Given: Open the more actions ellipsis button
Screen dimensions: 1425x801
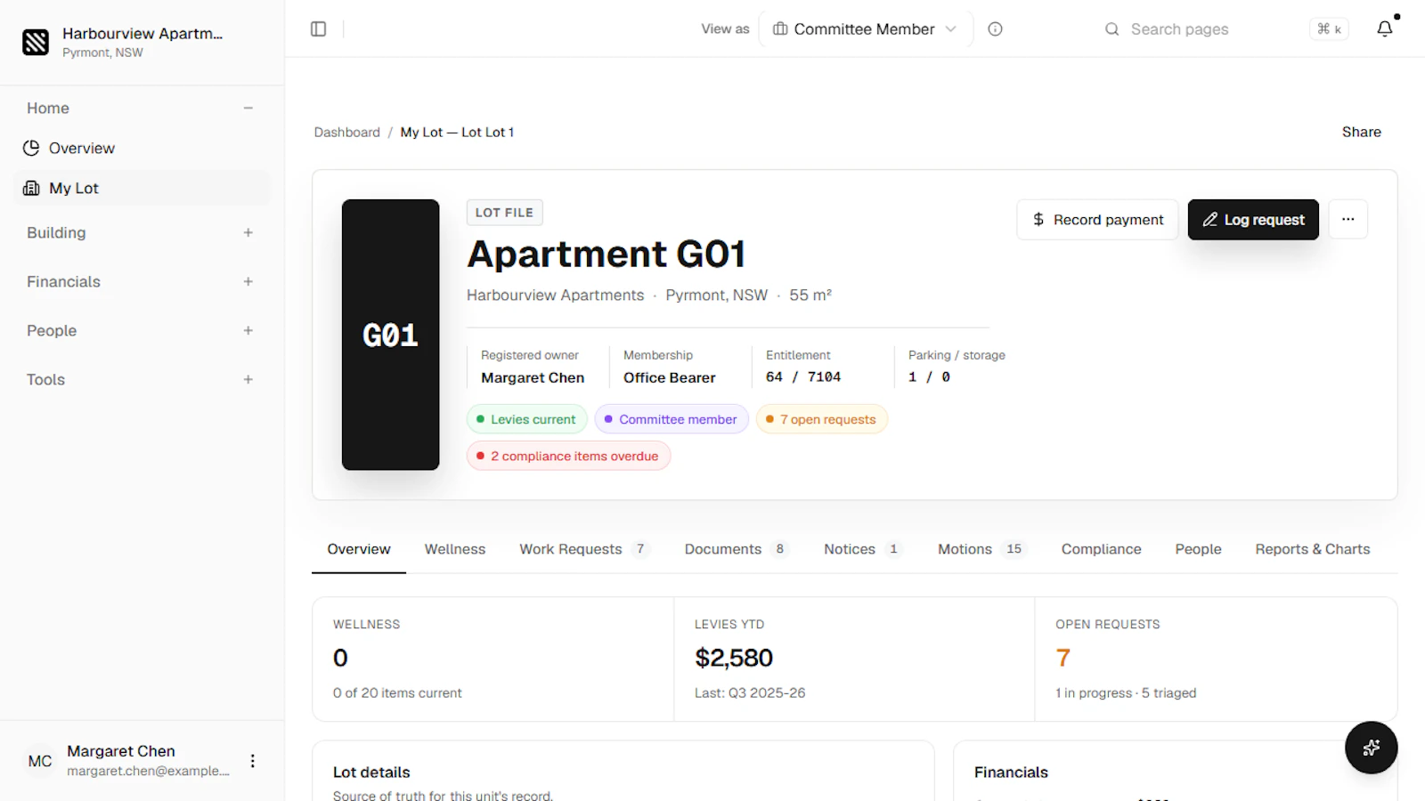Looking at the screenshot, I should click(x=1348, y=219).
